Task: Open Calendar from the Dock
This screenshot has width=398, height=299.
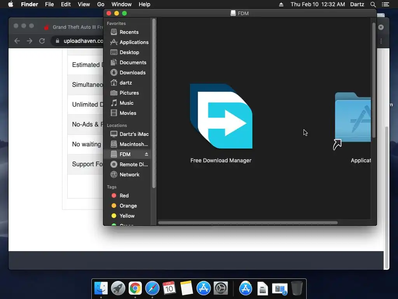Action: click(x=169, y=288)
